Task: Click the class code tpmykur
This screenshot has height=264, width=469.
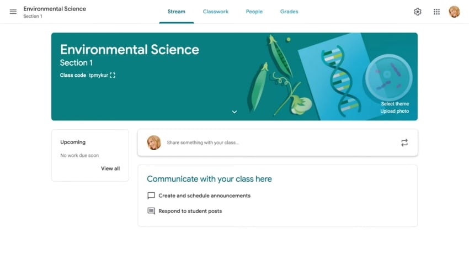Action: [x=98, y=75]
